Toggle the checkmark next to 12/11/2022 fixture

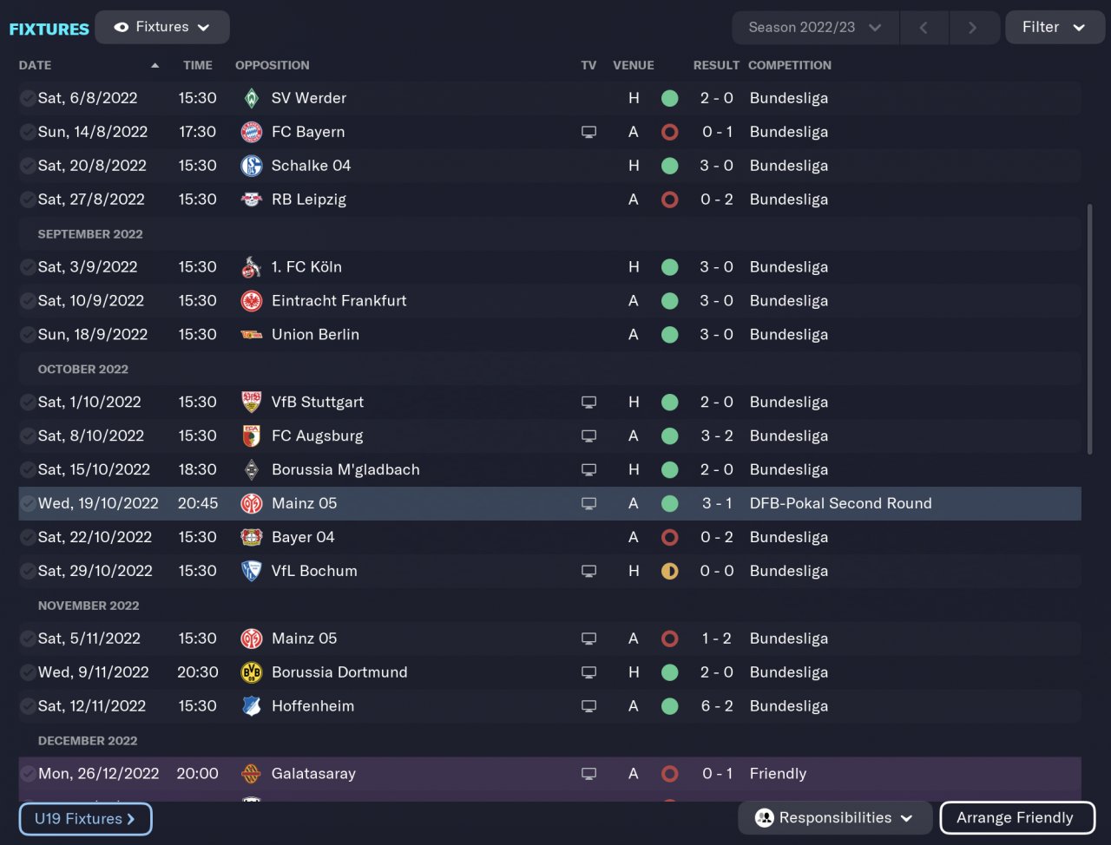click(28, 706)
